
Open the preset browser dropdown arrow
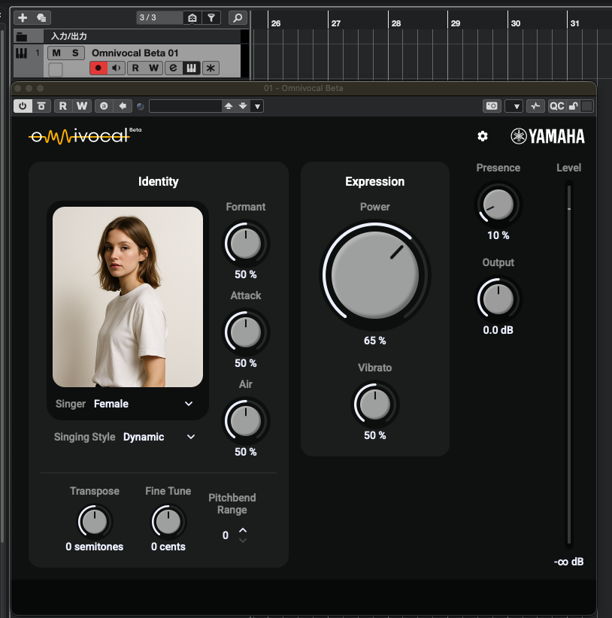coord(257,106)
